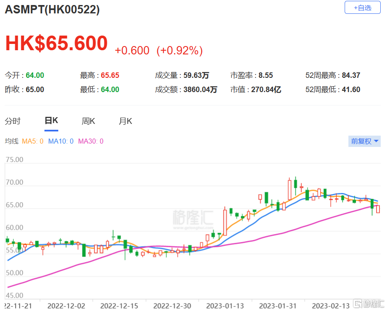Open the 周K weekly chart tab
Viewport: 387px width, 311px height.
click(88, 121)
